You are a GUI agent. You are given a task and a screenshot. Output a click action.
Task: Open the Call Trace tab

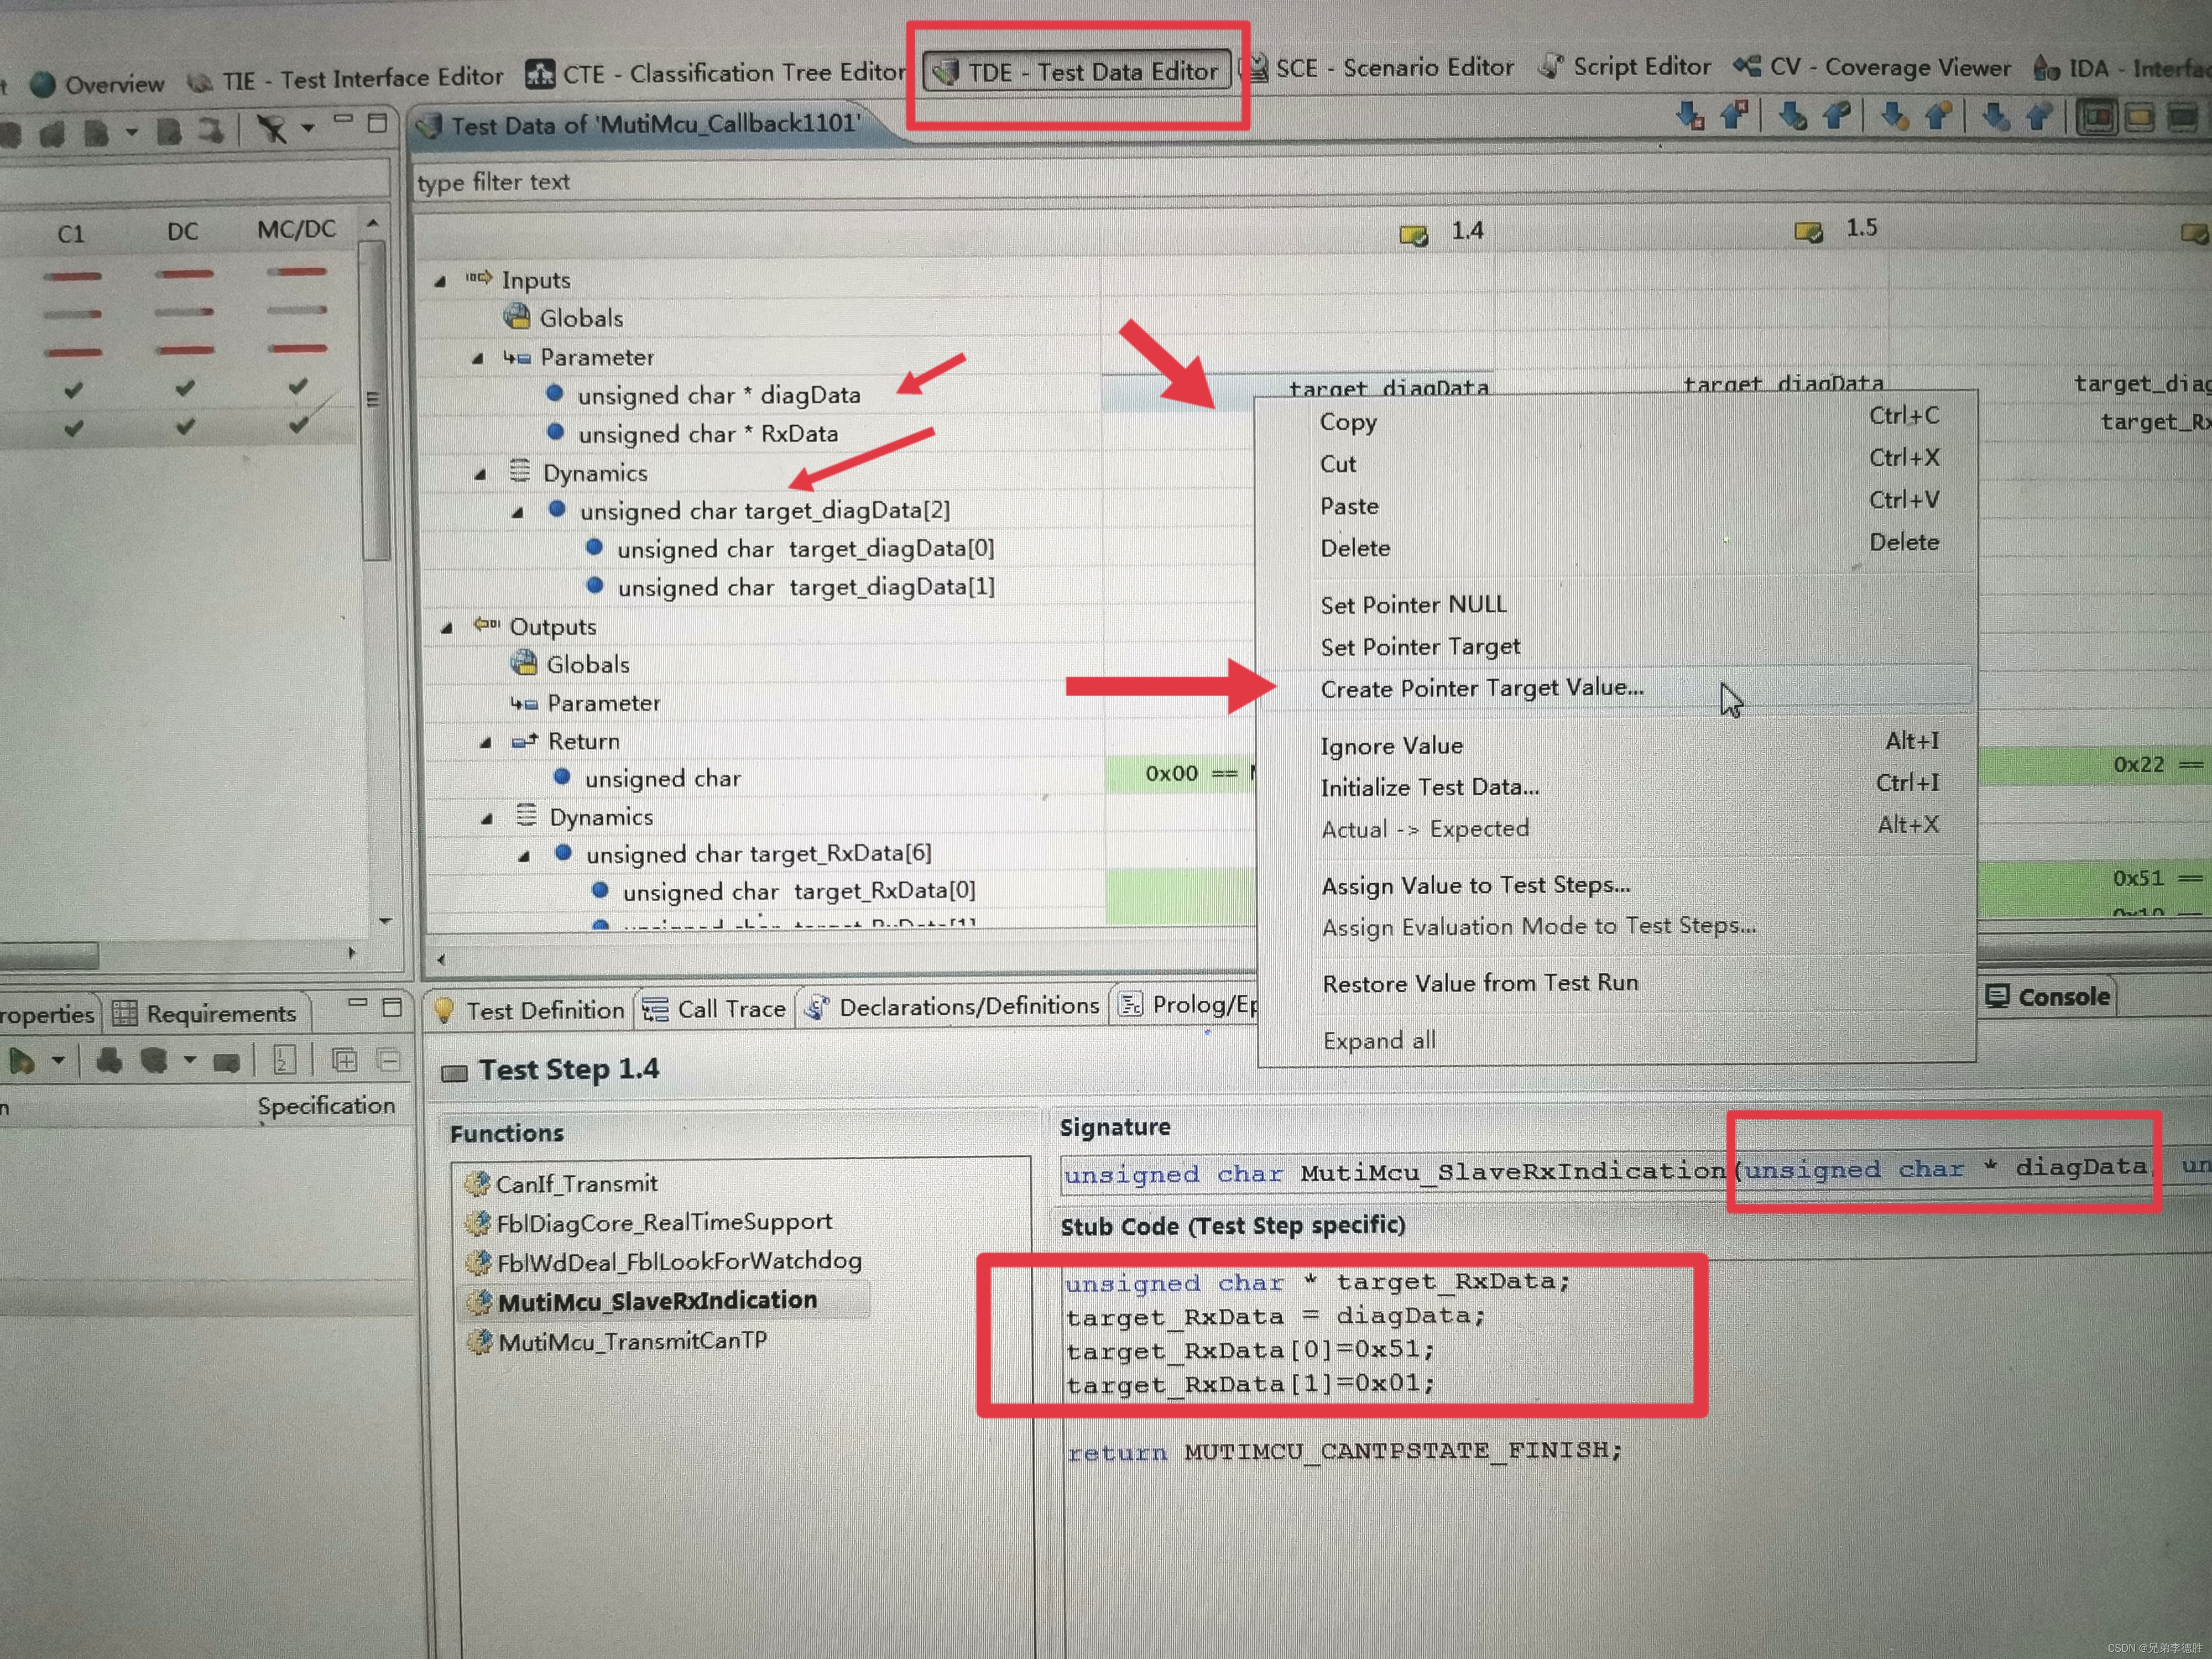(x=715, y=1009)
